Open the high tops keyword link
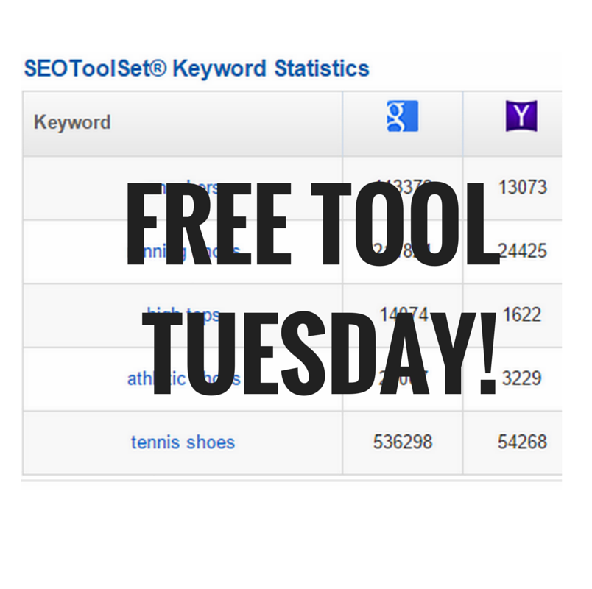This screenshot has width=592, height=589. pyautogui.click(x=183, y=314)
